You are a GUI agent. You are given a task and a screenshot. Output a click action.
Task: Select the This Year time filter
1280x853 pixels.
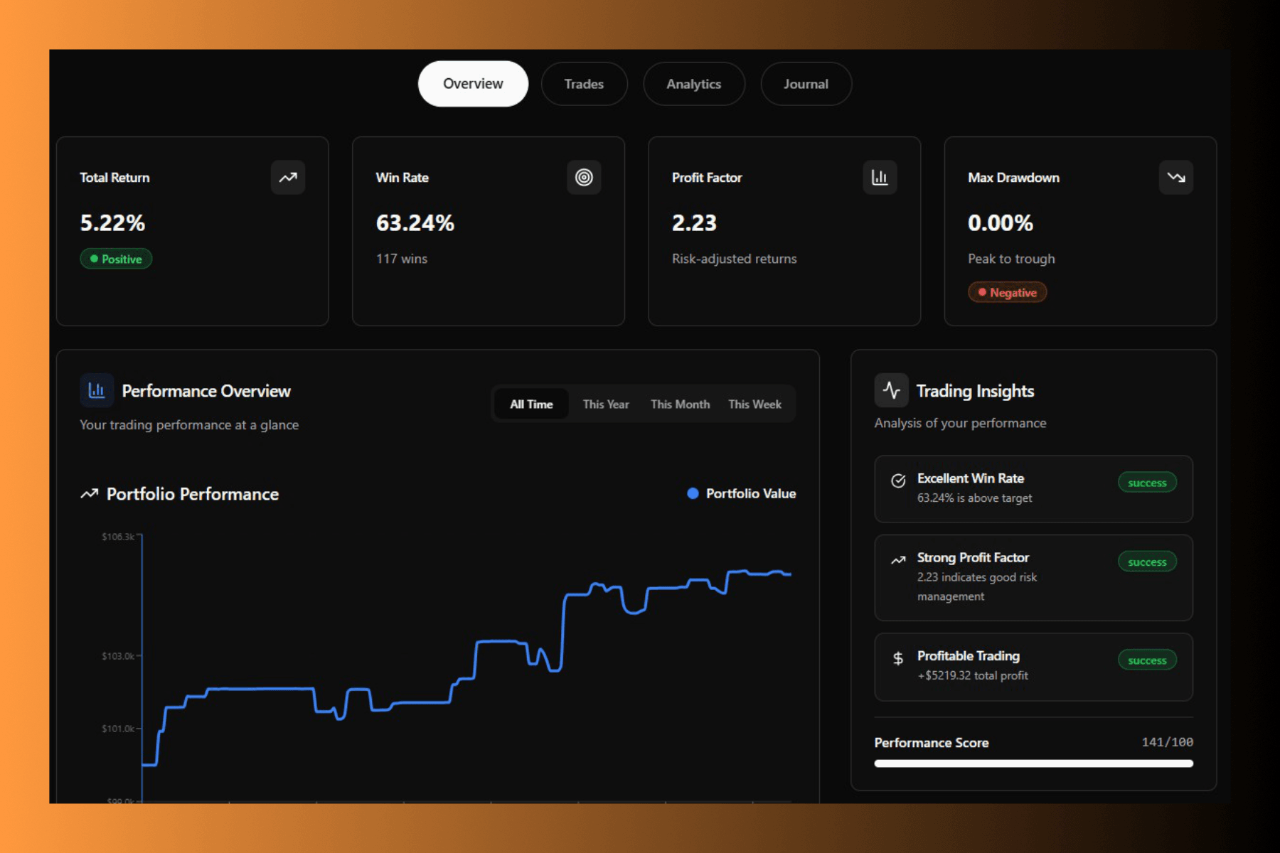[x=605, y=404]
